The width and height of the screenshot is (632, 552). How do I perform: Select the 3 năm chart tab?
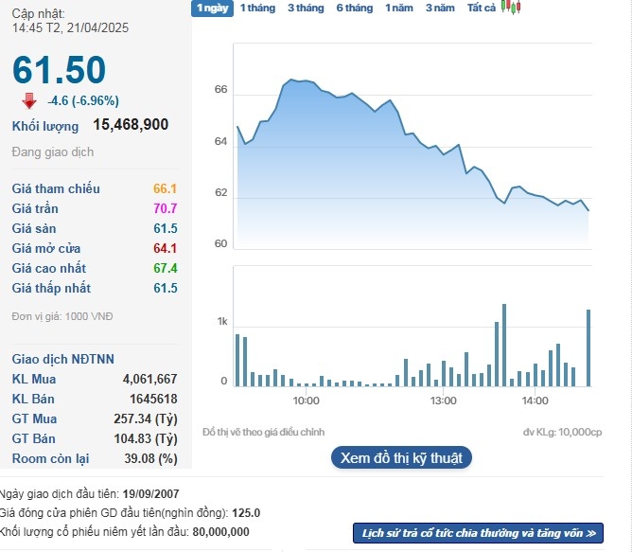pyautogui.click(x=440, y=8)
